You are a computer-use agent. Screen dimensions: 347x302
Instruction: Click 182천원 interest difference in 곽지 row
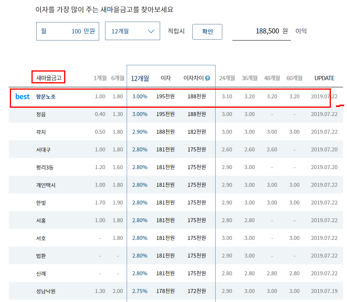[x=197, y=132]
